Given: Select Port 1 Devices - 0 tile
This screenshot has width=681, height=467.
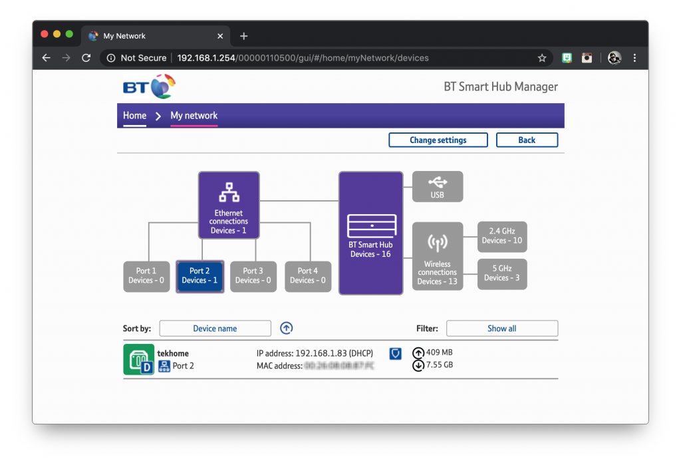Looking at the screenshot, I should pos(146,276).
